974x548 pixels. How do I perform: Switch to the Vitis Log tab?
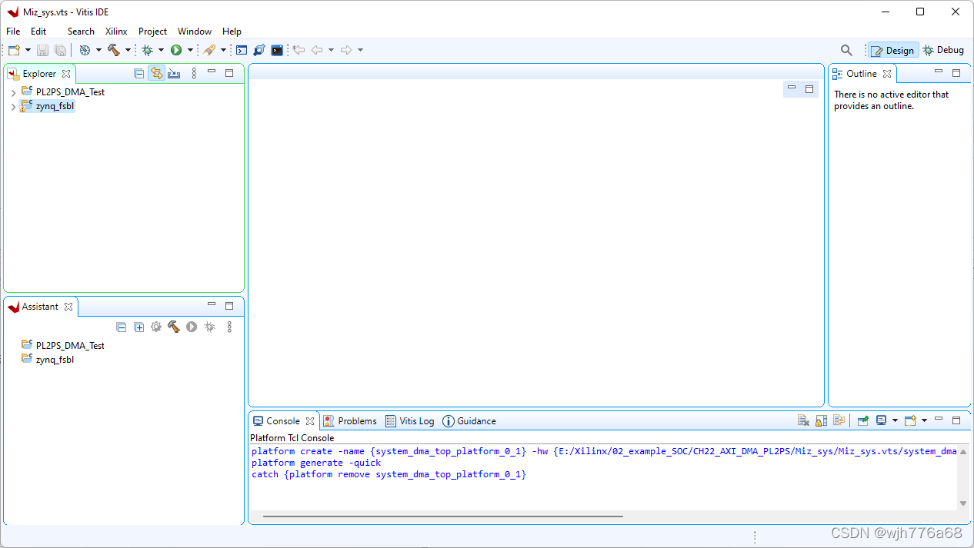coord(410,421)
